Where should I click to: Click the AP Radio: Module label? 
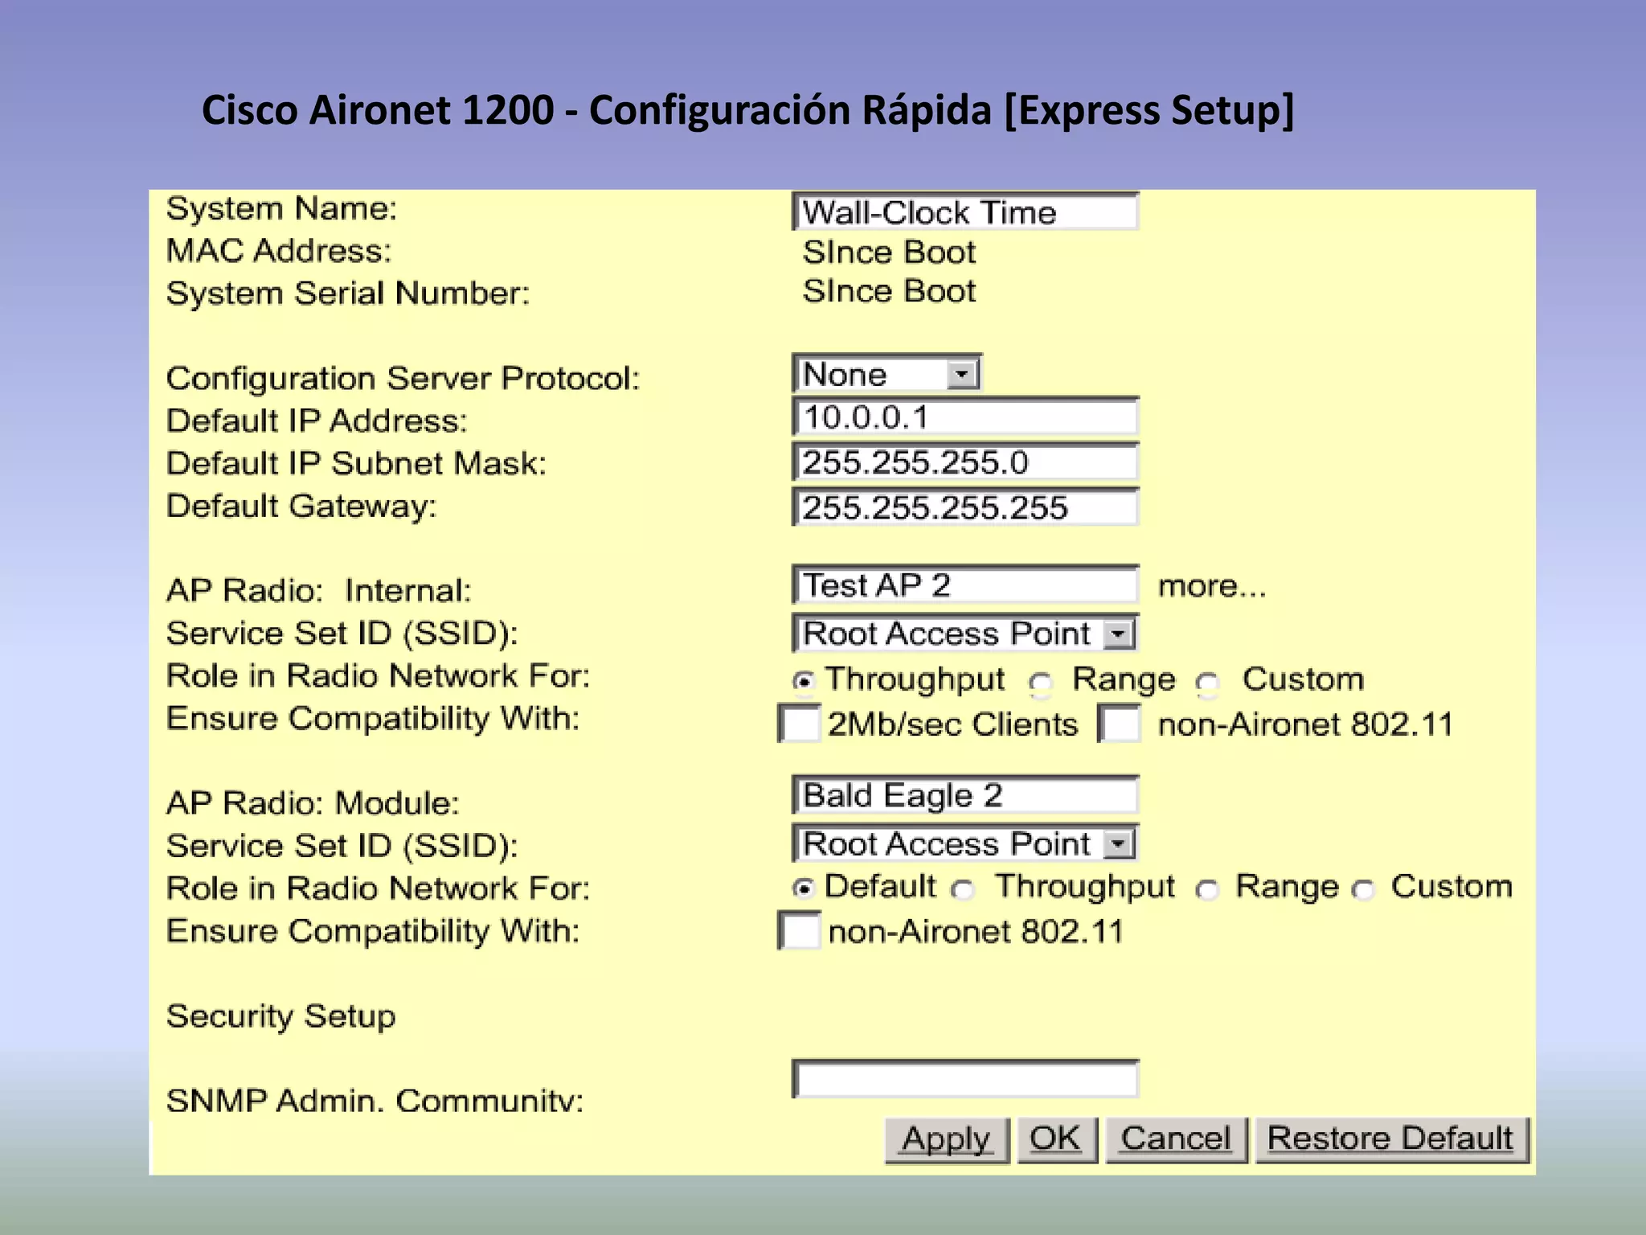(x=313, y=803)
